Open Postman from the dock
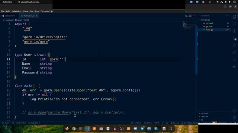The width and height of the screenshot is (238, 133). pos(94,129)
